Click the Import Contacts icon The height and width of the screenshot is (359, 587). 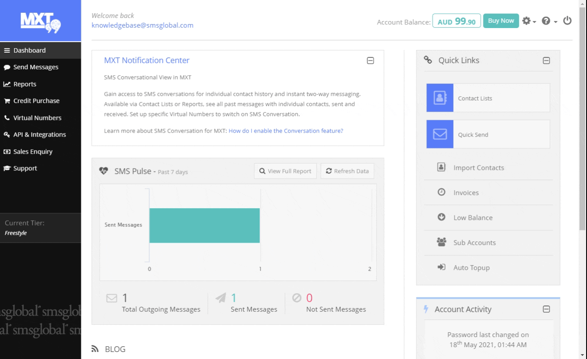442,167
